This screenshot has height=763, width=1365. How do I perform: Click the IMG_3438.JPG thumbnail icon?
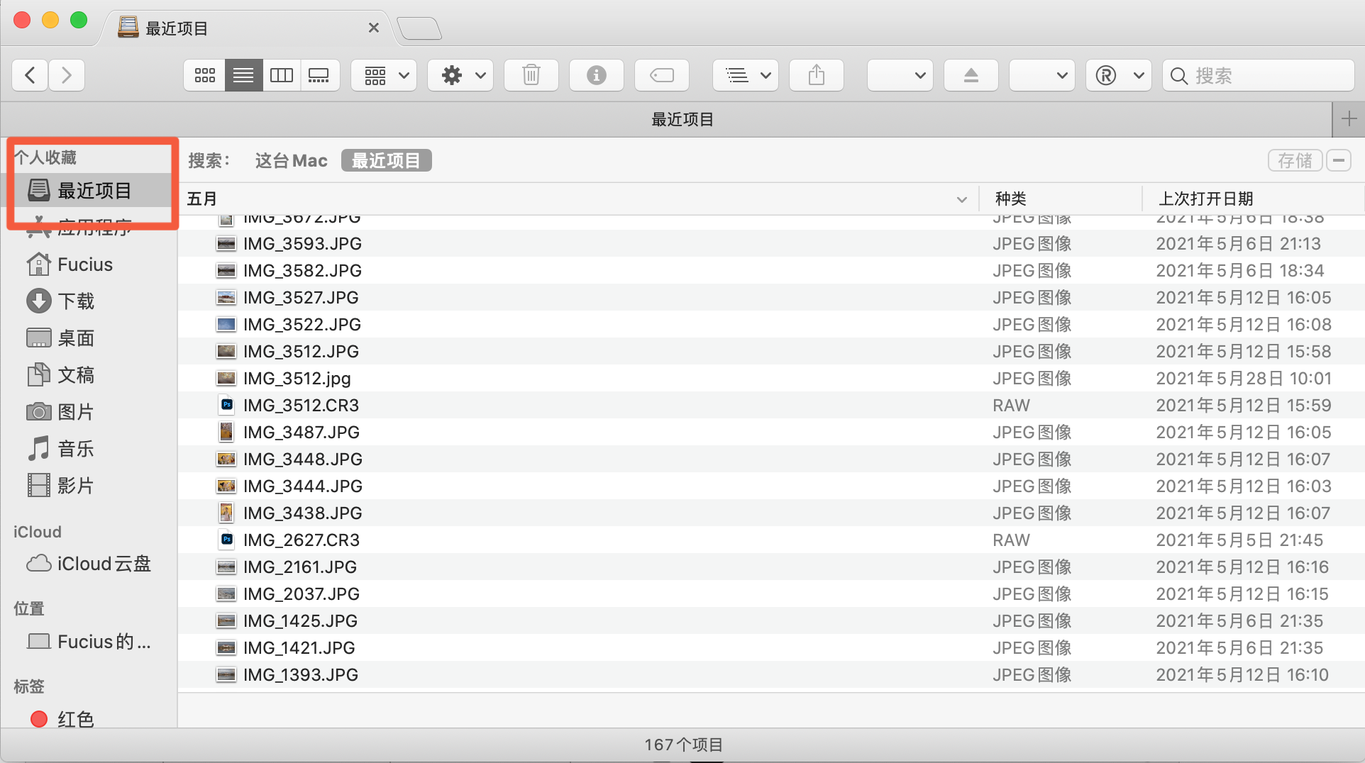click(226, 513)
